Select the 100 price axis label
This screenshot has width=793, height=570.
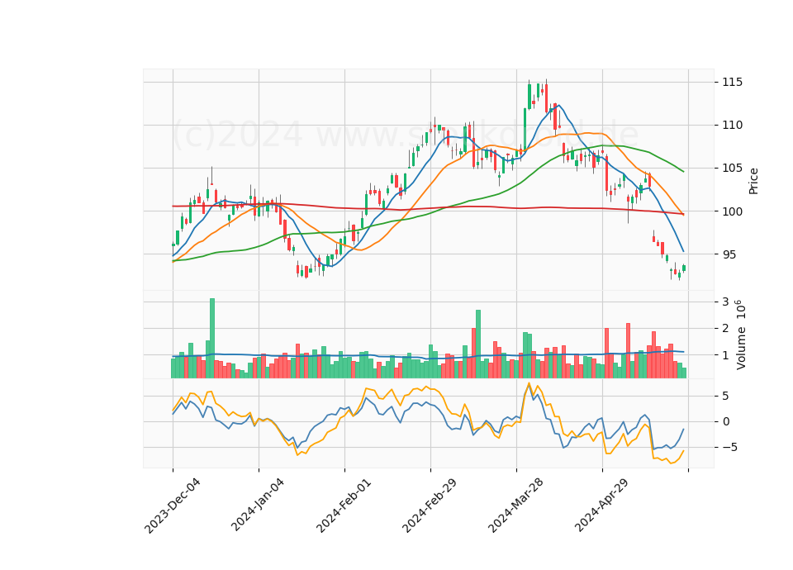[733, 211]
